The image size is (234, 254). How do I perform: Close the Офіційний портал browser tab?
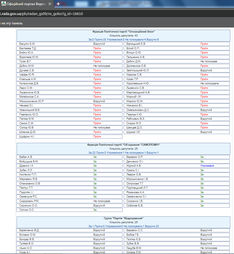click(x=50, y=4)
